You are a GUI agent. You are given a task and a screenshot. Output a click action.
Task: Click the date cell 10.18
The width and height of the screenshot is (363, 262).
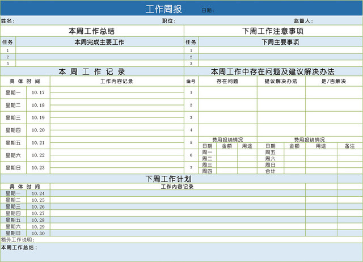38,105
